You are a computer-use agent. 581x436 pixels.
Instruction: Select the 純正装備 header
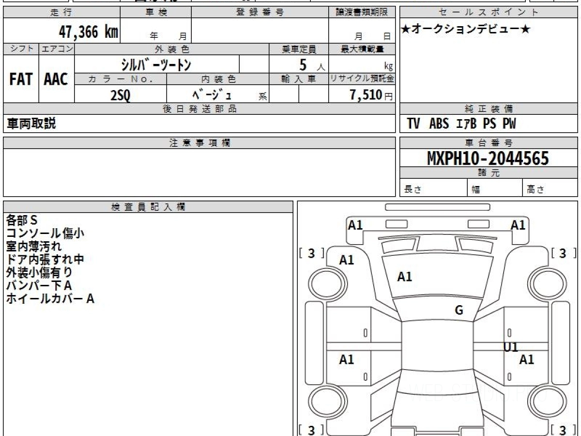(x=489, y=109)
